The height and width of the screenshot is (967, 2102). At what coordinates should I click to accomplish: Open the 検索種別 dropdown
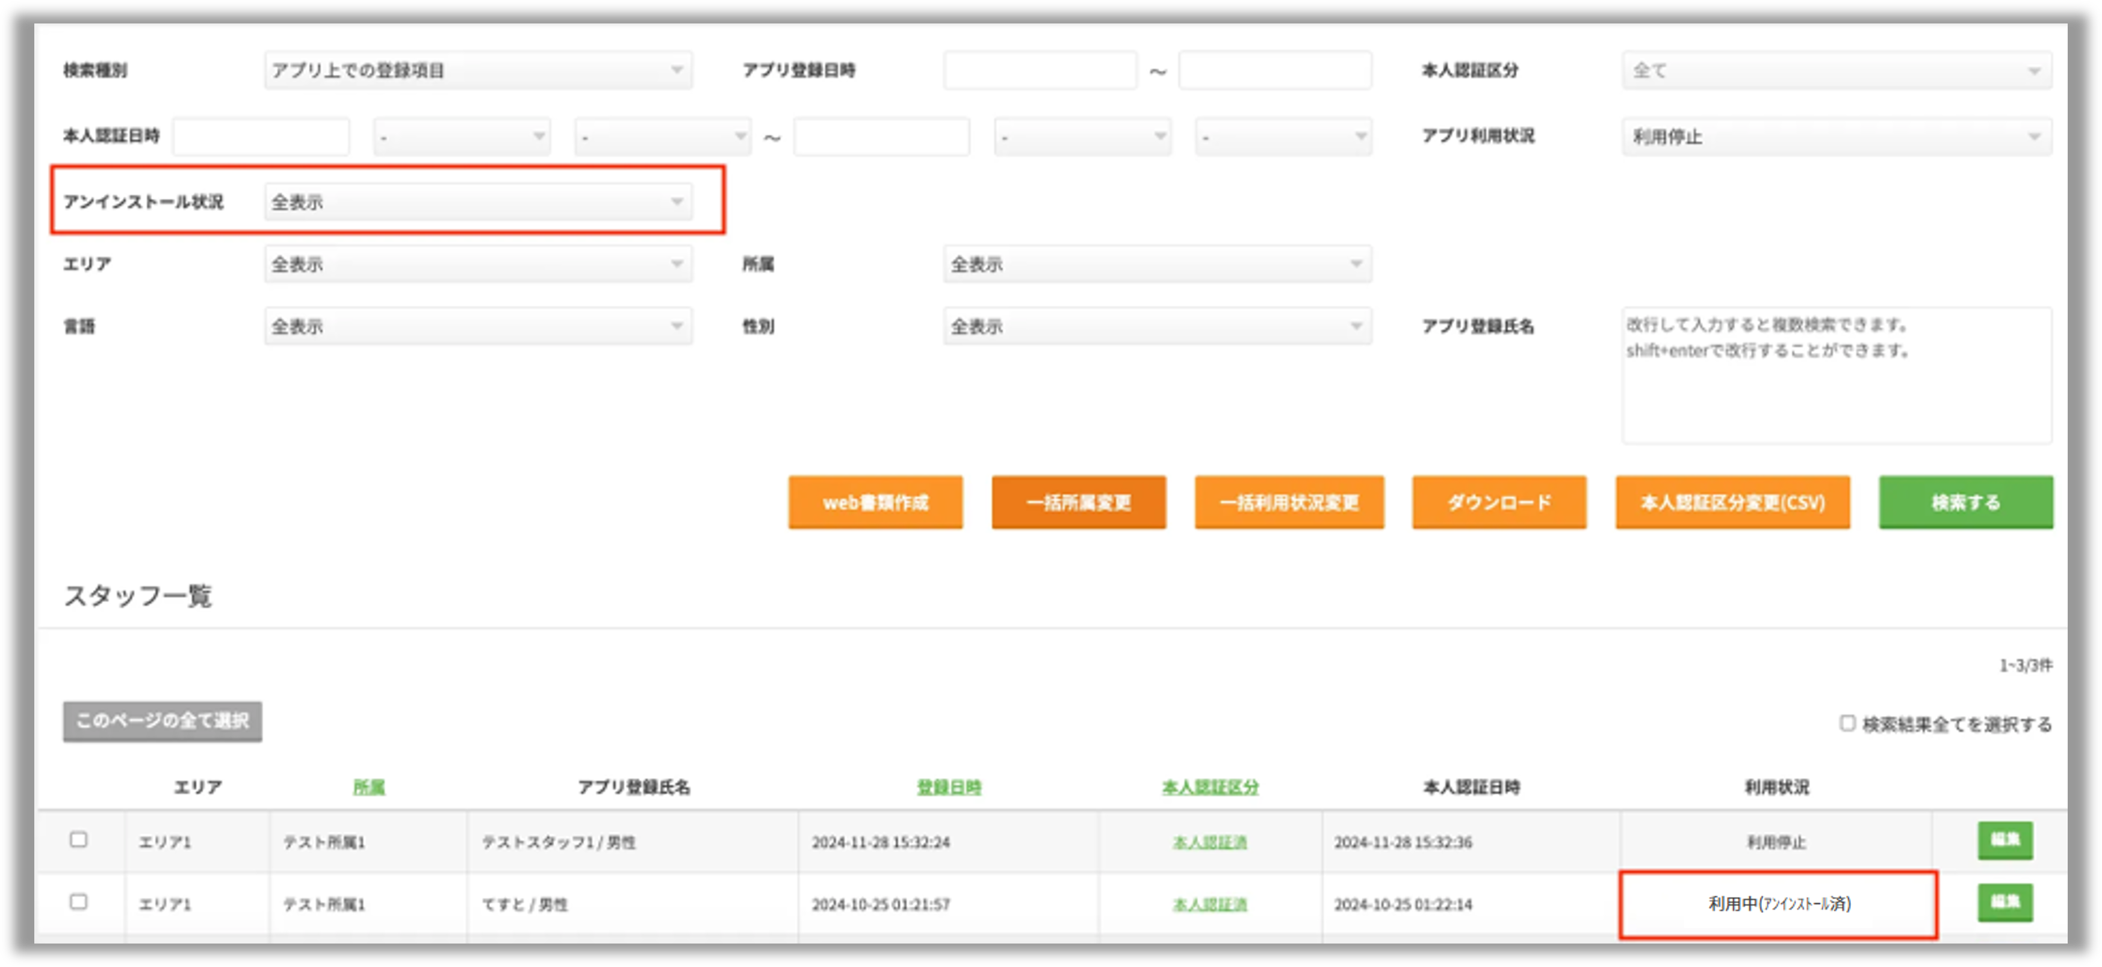click(x=478, y=70)
